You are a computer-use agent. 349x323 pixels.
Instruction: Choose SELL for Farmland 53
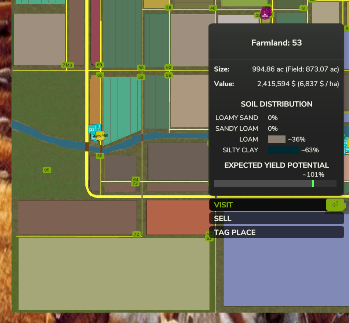276,218
